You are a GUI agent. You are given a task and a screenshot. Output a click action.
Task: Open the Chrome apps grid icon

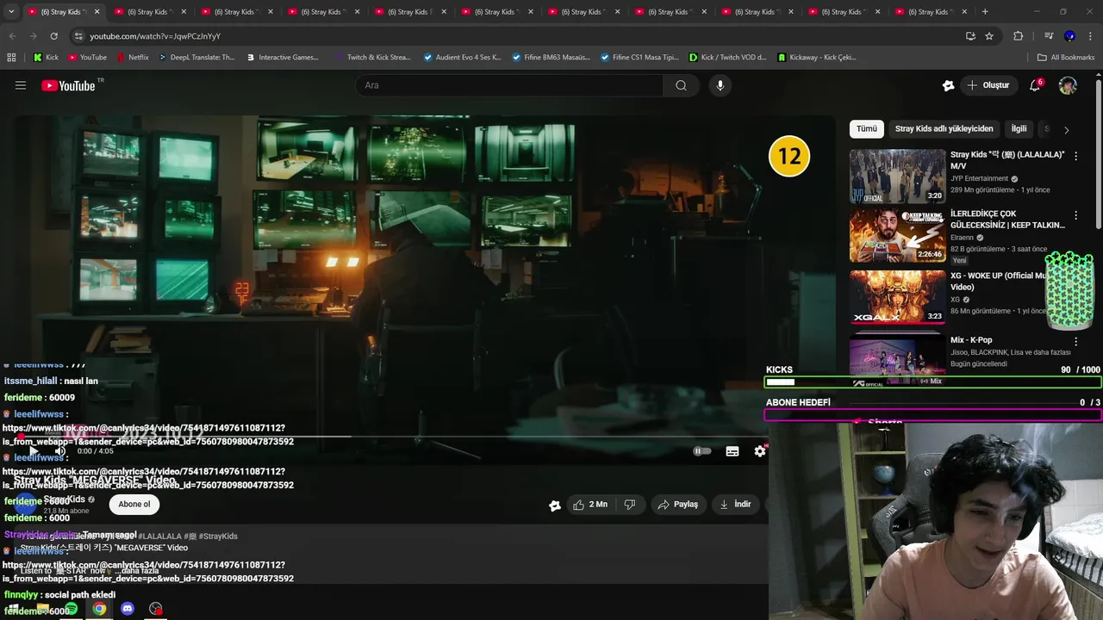click(11, 58)
